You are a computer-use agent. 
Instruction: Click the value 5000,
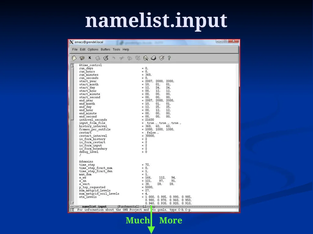[149, 187]
